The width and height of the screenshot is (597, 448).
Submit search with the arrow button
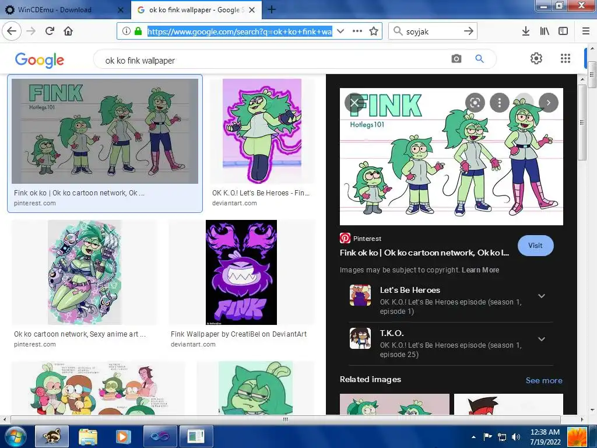[x=469, y=31]
